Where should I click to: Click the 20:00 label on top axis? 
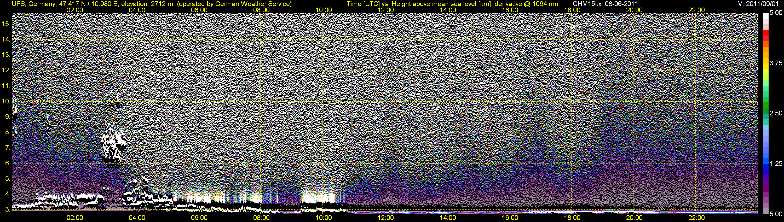pyautogui.click(x=634, y=10)
